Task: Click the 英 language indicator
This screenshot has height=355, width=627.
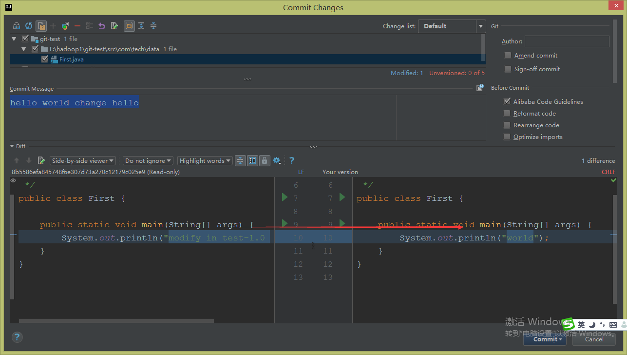Action: tap(581, 325)
